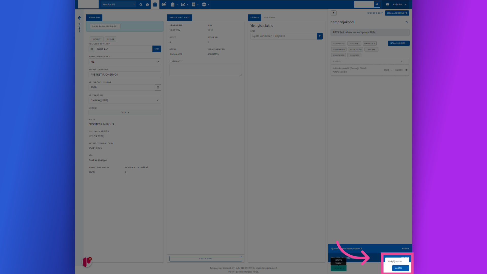Add the REK LIITTEETÖN quick service
The image size is (487, 274).
click(355, 49)
